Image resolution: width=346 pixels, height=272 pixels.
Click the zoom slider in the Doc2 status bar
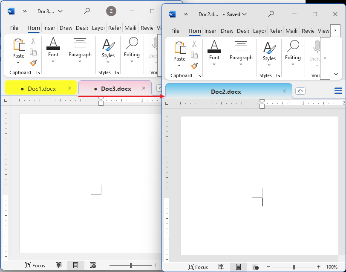[294, 267]
